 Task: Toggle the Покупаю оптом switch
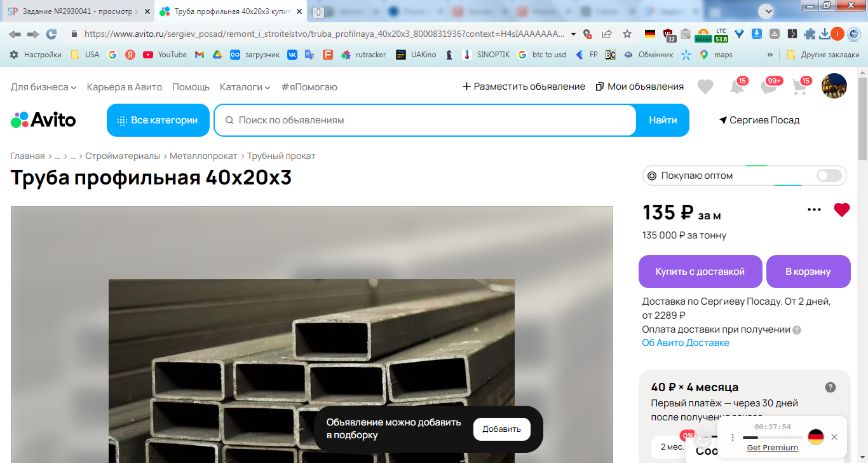tap(829, 176)
